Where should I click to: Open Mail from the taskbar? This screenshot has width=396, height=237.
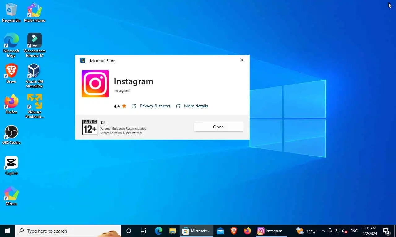(x=220, y=231)
